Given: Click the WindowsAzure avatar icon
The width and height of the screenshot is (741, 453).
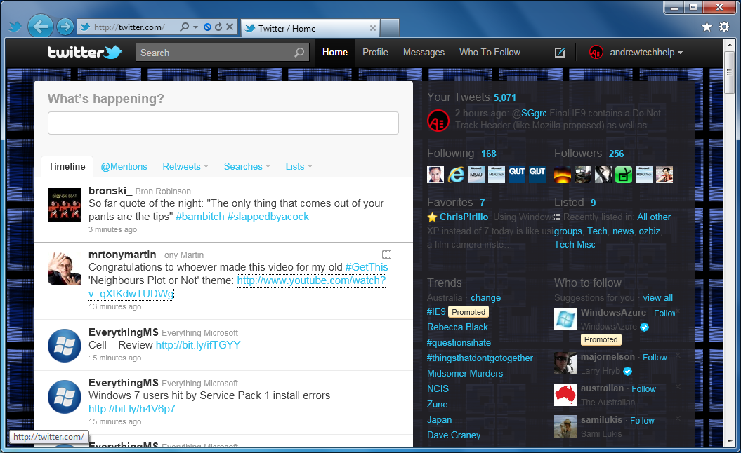Looking at the screenshot, I should coord(565,319).
